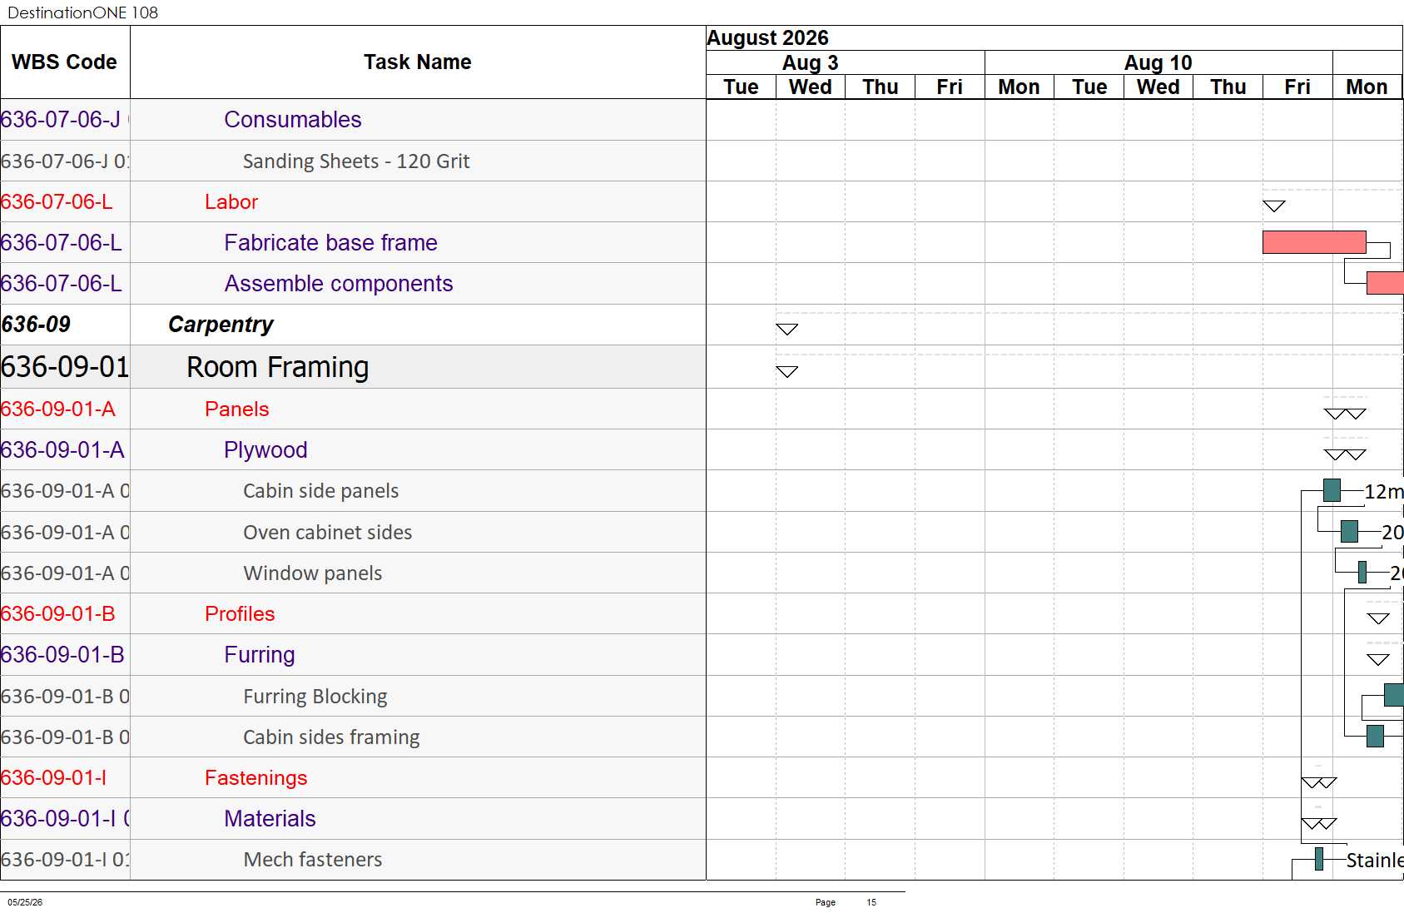This screenshot has height=913, width=1404.
Task: Select Cabin sides framing task name
Action: pos(331,737)
